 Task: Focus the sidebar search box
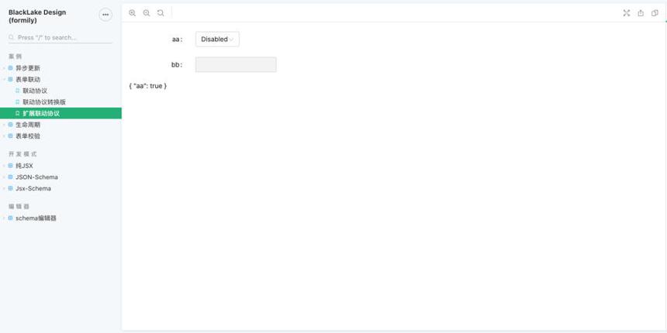pyautogui.click(x=60, y=37)
